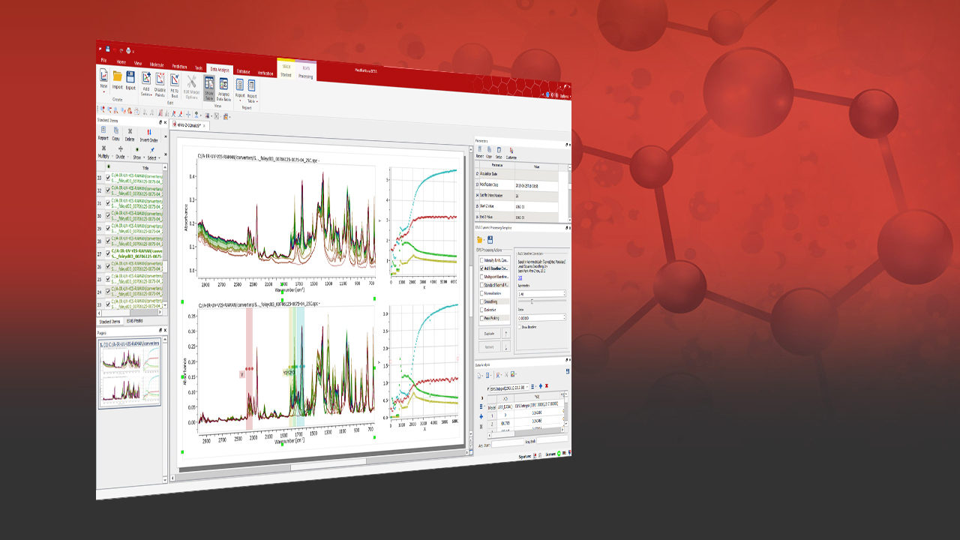Click the Report icon in the ribbon
Image resolution: width=960 pixels, height=540 pixels.
240,84
